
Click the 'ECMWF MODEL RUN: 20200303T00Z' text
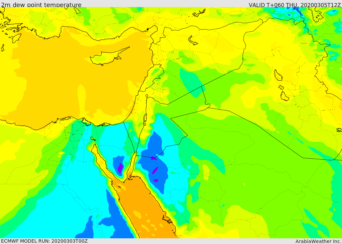(44, 241)
